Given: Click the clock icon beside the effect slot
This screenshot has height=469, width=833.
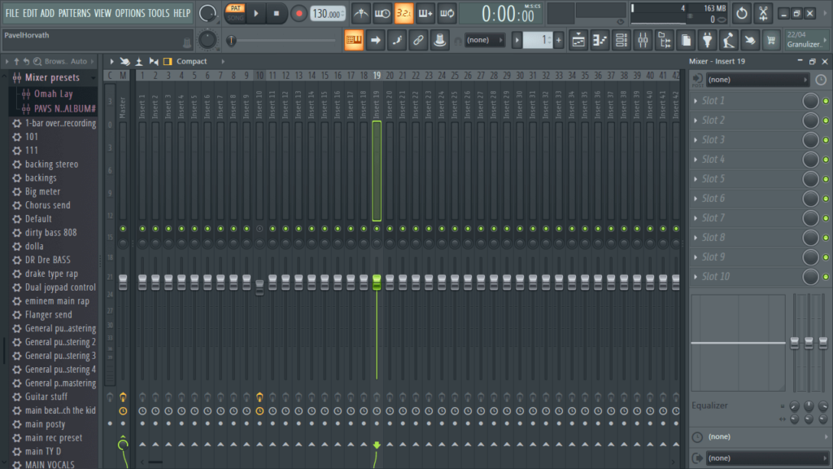Looking at the screenshot, I should tap(821, 79).
